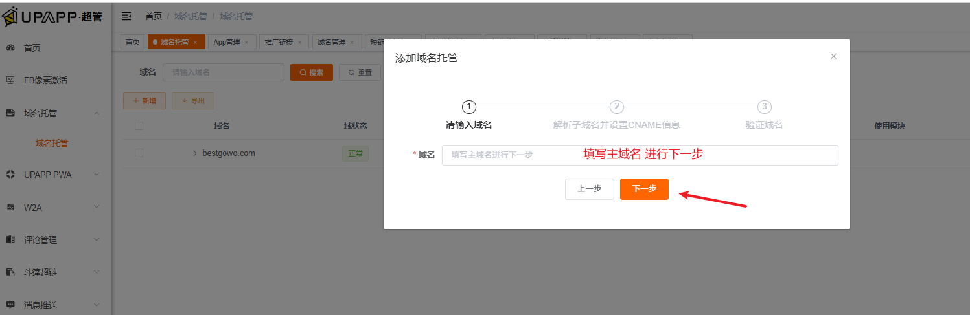Click the FB像素激活 sidebar icon

point(10,80)
